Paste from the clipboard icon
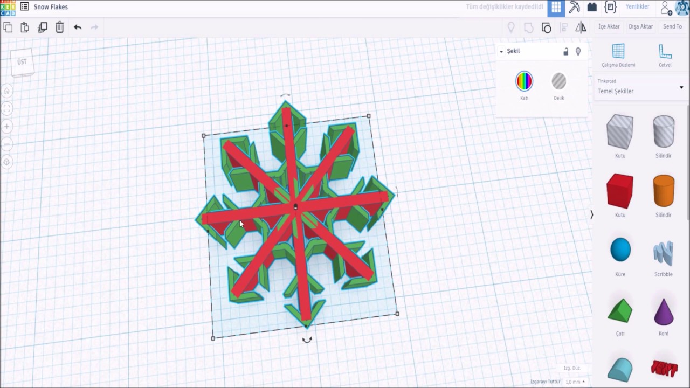Image resolution: width=690 pixels, height=388 pixels. 25,27
